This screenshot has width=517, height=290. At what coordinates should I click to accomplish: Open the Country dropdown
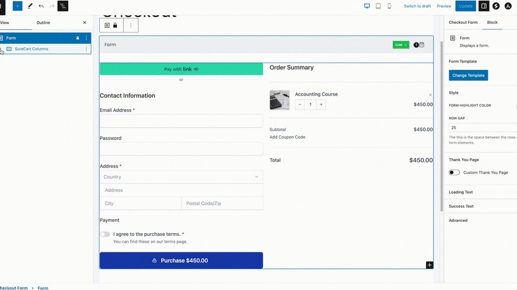[181, 177]
